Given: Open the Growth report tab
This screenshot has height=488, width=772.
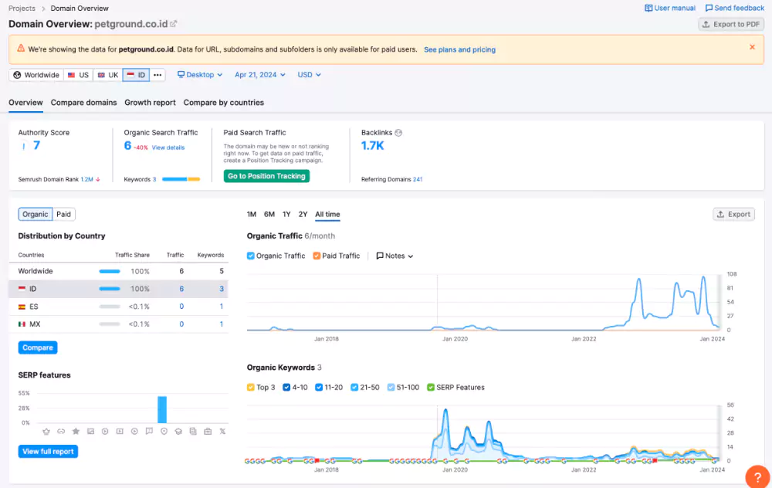Looking at the screenshot, I should 150,103.
